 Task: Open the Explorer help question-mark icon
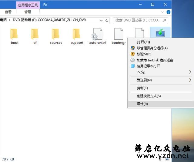[x=169, y=12]
